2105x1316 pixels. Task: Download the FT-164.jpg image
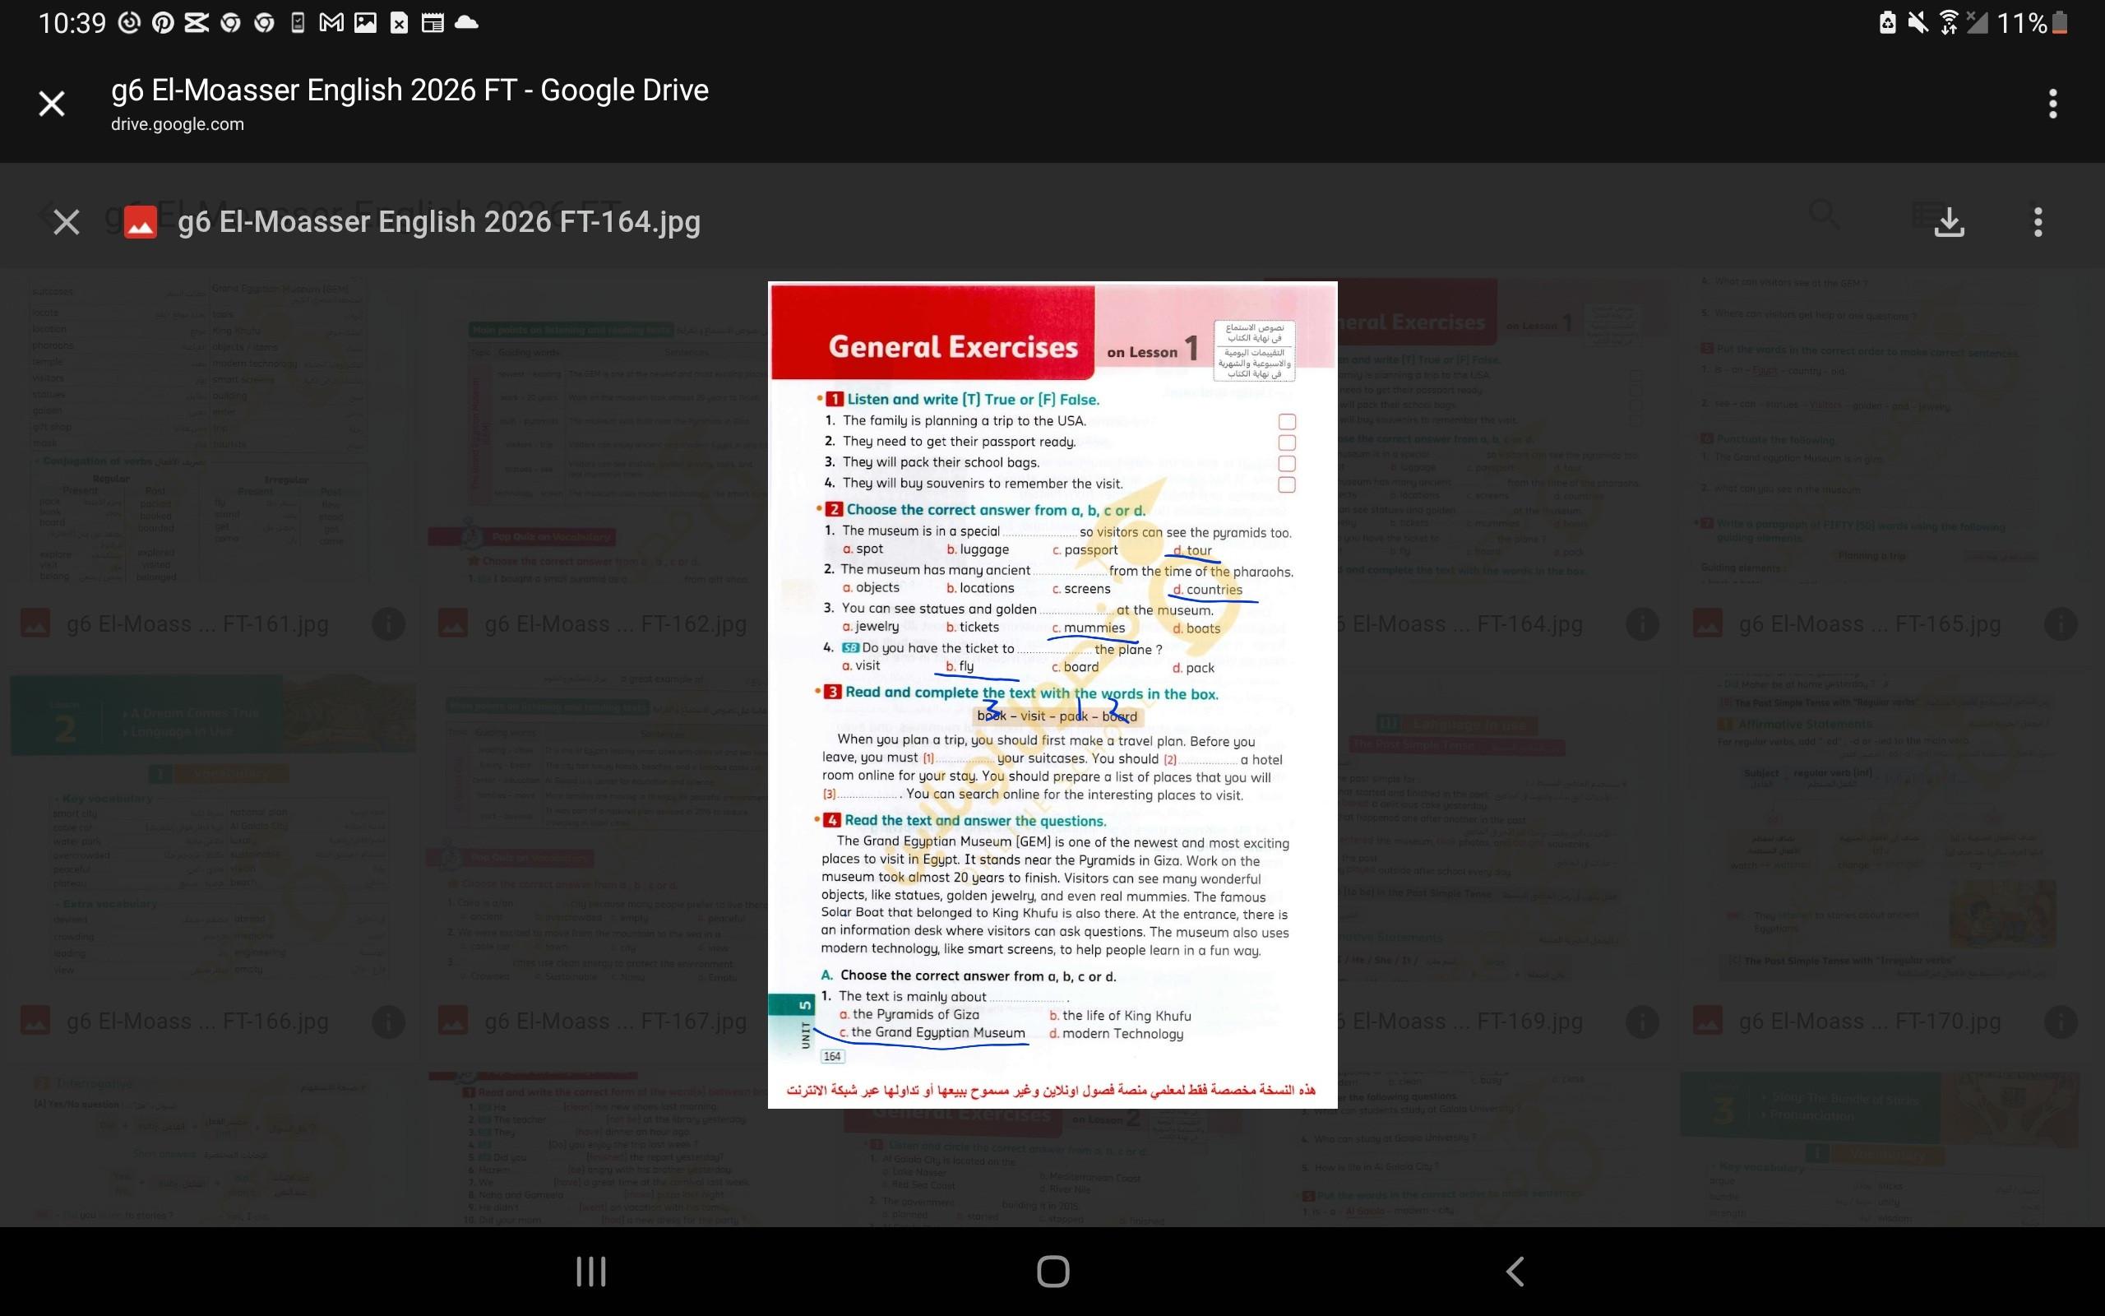pyautogui.click(x=1950, y=222)
